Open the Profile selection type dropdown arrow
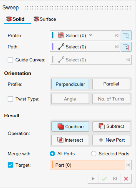The height and width of the screenshot is (188, 136). 91,35
